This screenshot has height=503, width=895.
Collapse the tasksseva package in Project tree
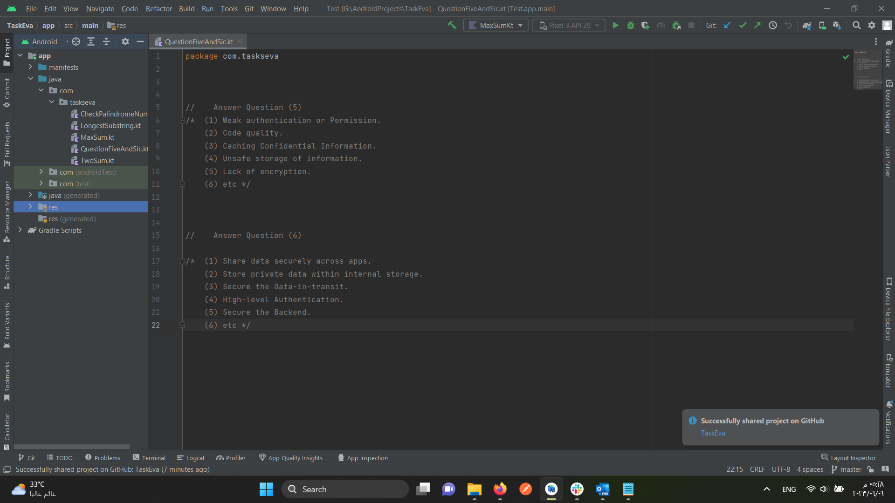(52, 102)
